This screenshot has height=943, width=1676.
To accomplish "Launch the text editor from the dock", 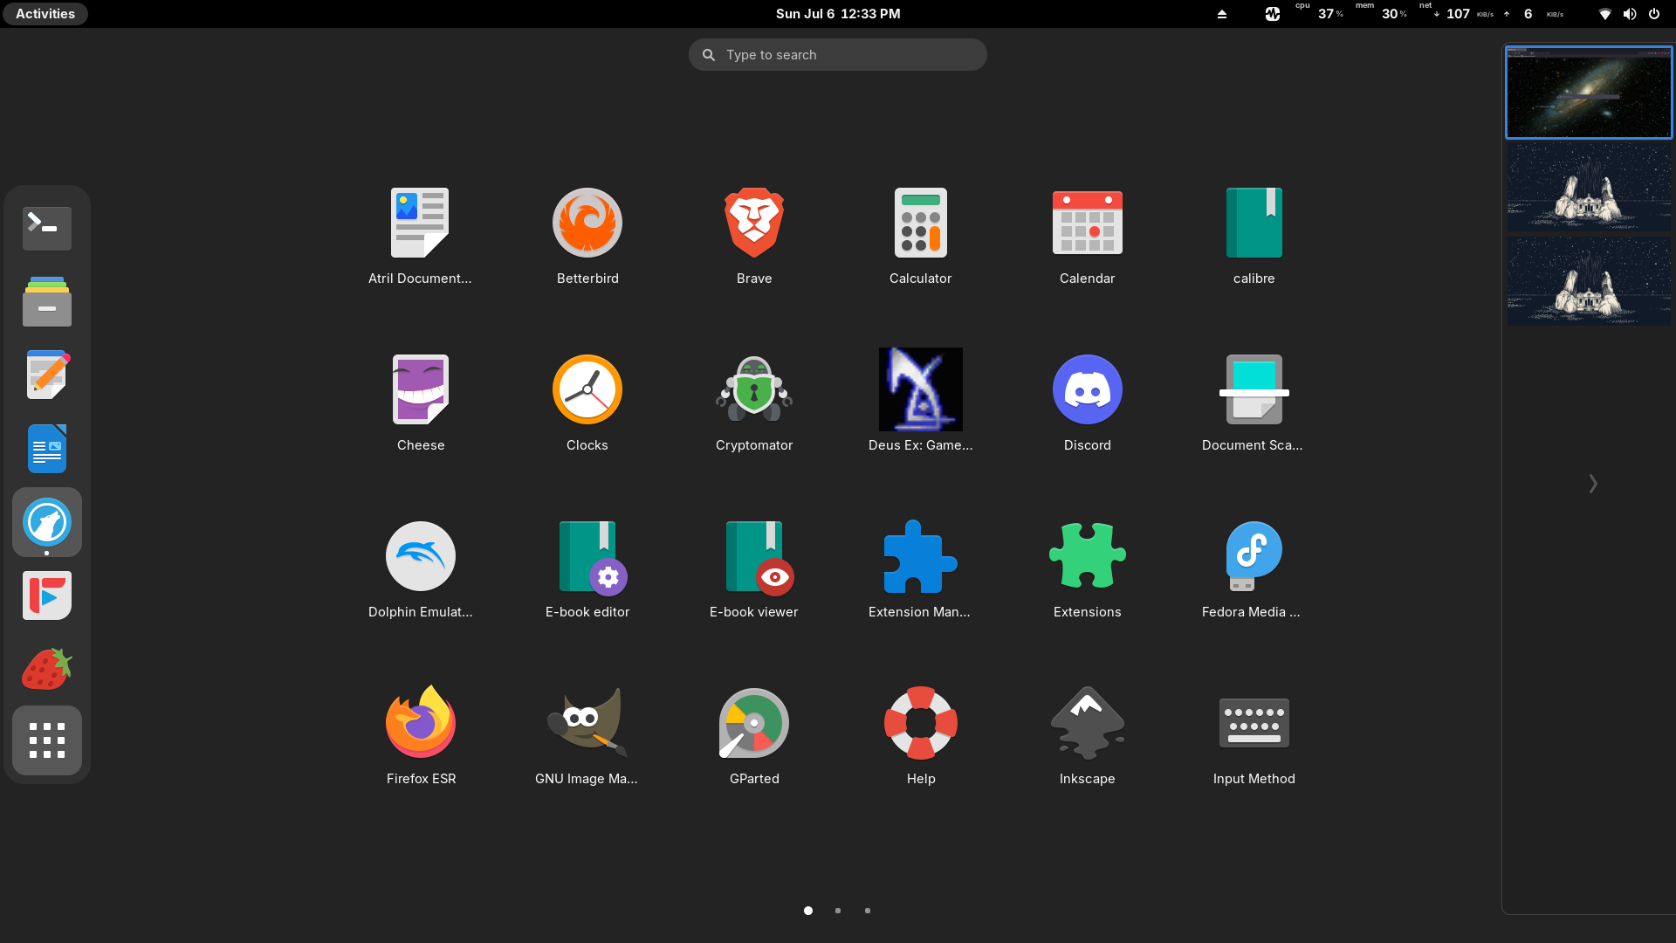I will (47, 375).
